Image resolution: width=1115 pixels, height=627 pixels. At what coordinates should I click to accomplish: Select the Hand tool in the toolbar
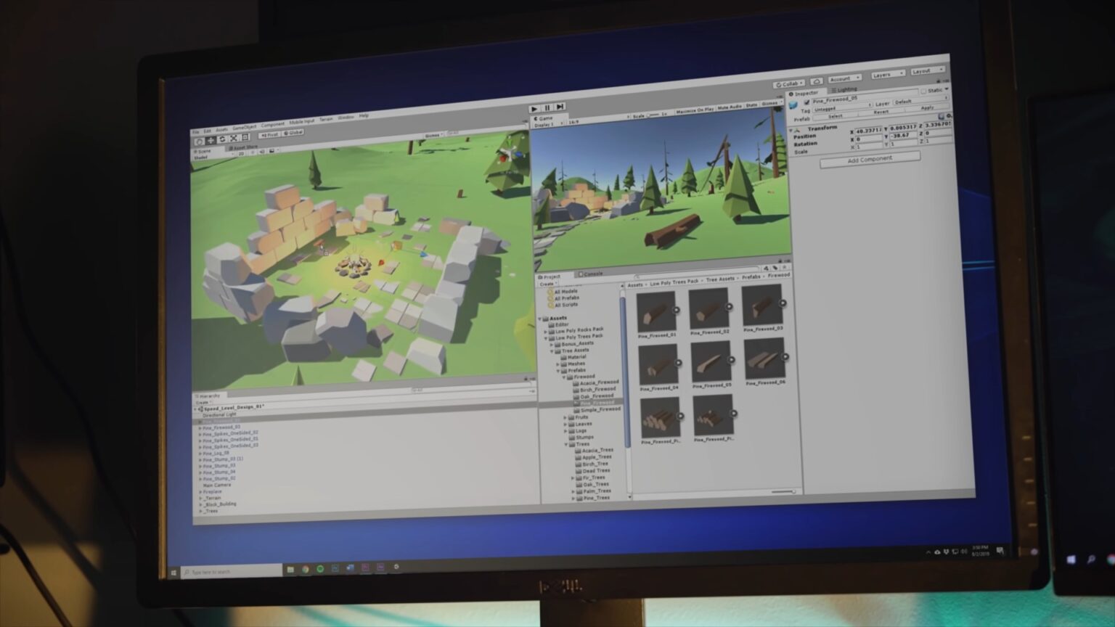[199, 141]
